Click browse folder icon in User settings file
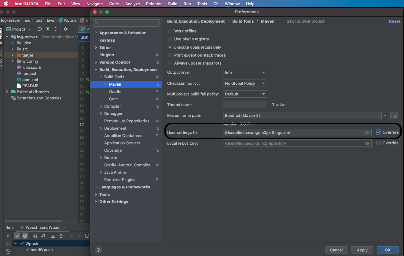404x256 pixels. pos(367,132)
